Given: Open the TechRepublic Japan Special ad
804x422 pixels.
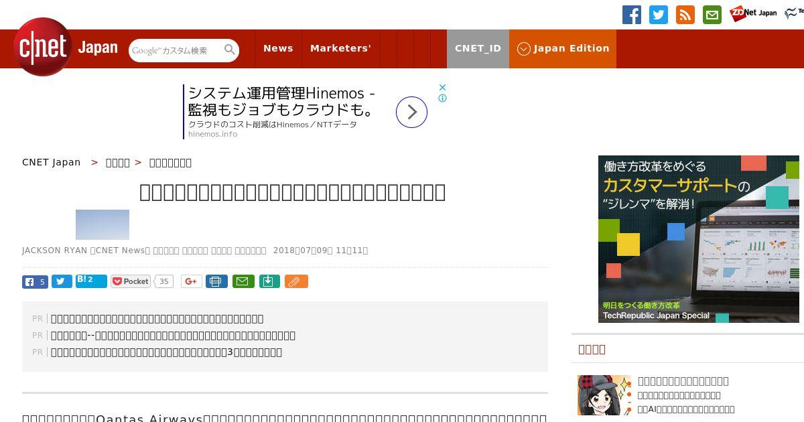Looking at the screenshot, I should tap(699, 239).
